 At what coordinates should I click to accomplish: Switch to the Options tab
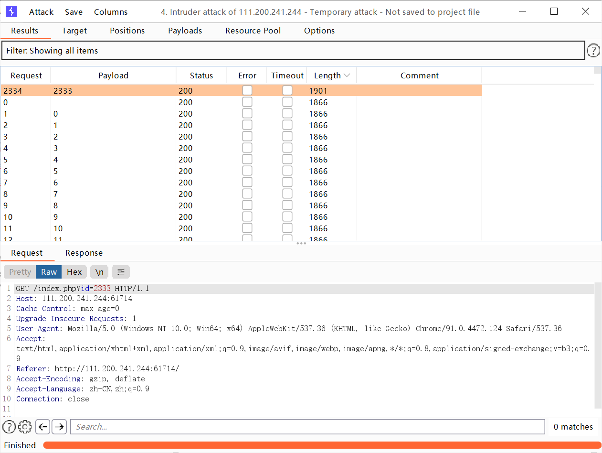[319, 31]
